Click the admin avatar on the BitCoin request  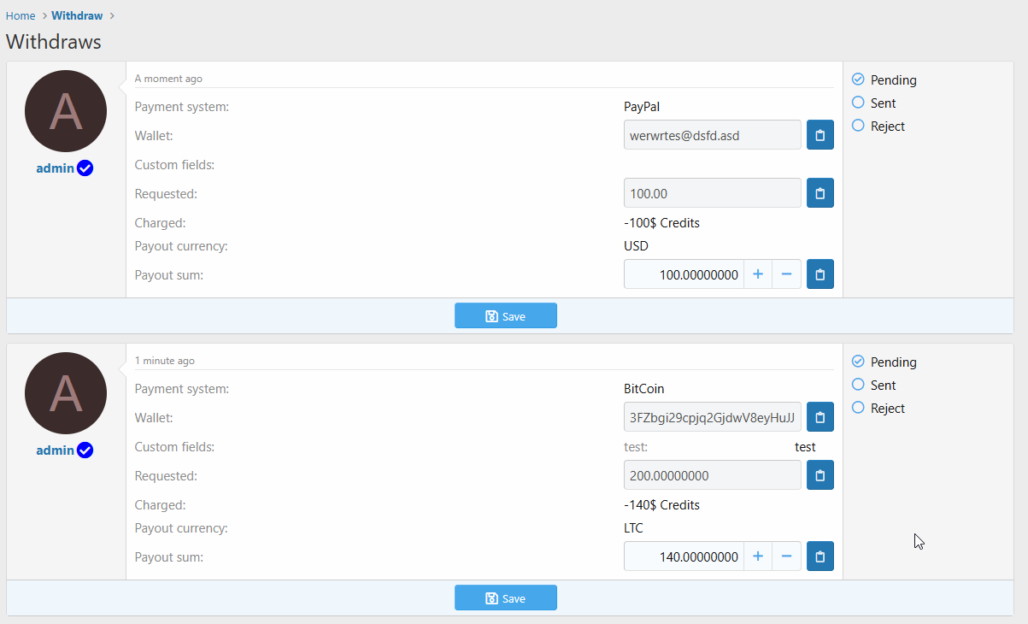(66, 393)
